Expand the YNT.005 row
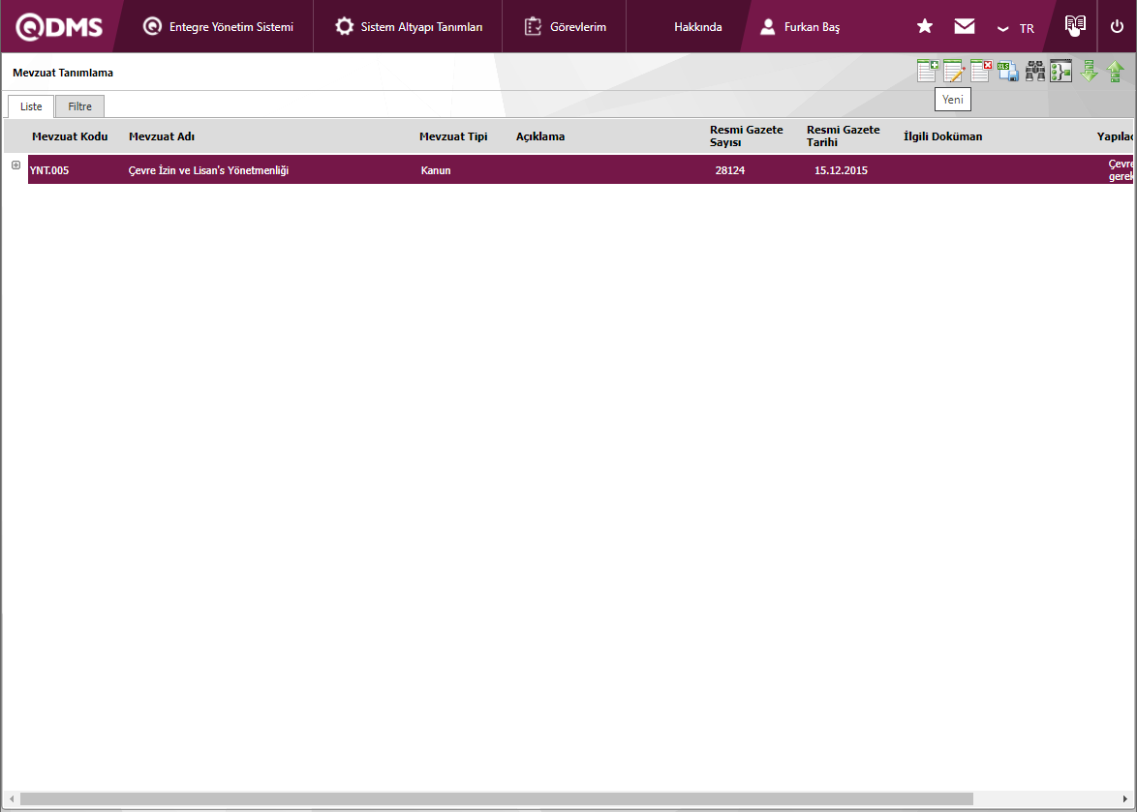Image resolution: width=1137 pixels, height=812 pixels. [x=15, y=165]
